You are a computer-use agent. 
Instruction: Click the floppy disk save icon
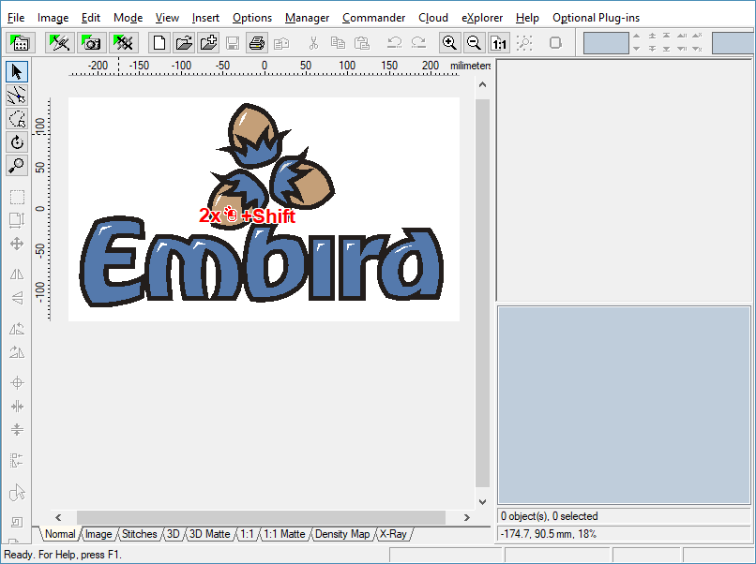click(233, 43)
